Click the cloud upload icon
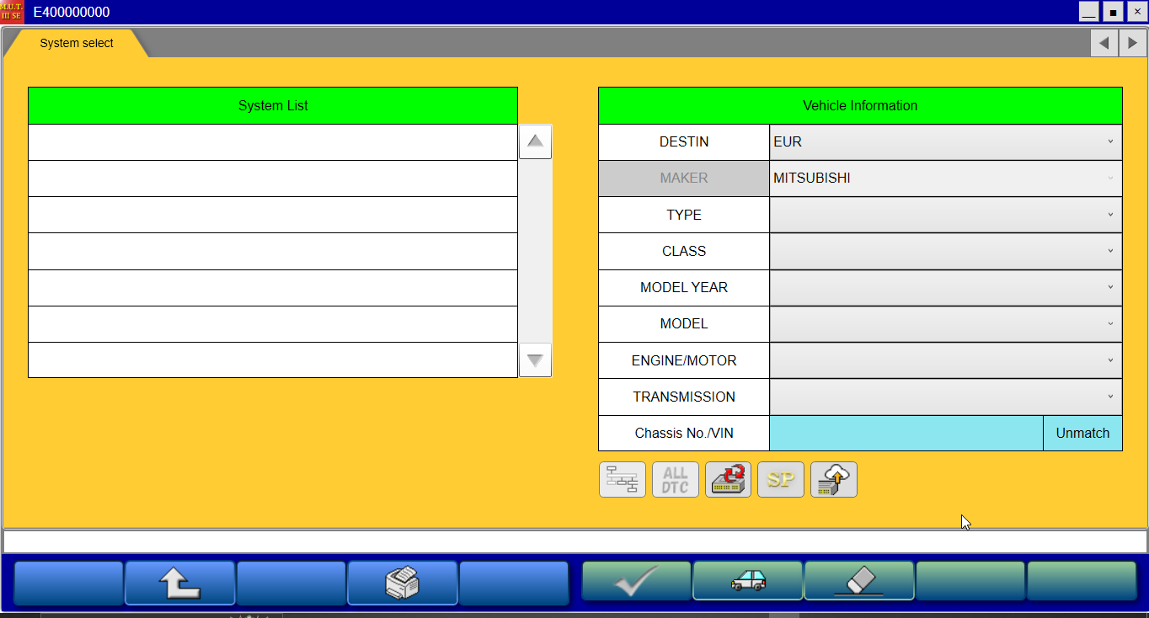The image size is (1149, 618). click(x=833, y=480)
